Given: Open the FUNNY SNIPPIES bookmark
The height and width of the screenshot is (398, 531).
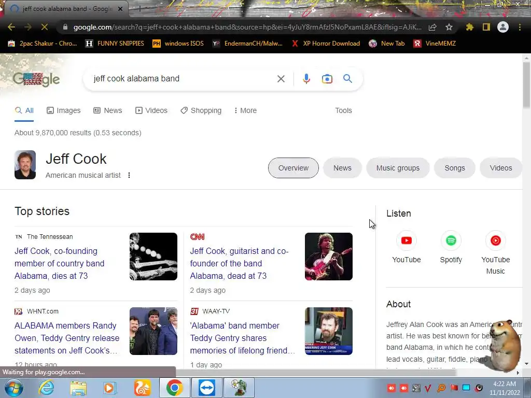Looking at the screenshot, I should pos(115,44).
